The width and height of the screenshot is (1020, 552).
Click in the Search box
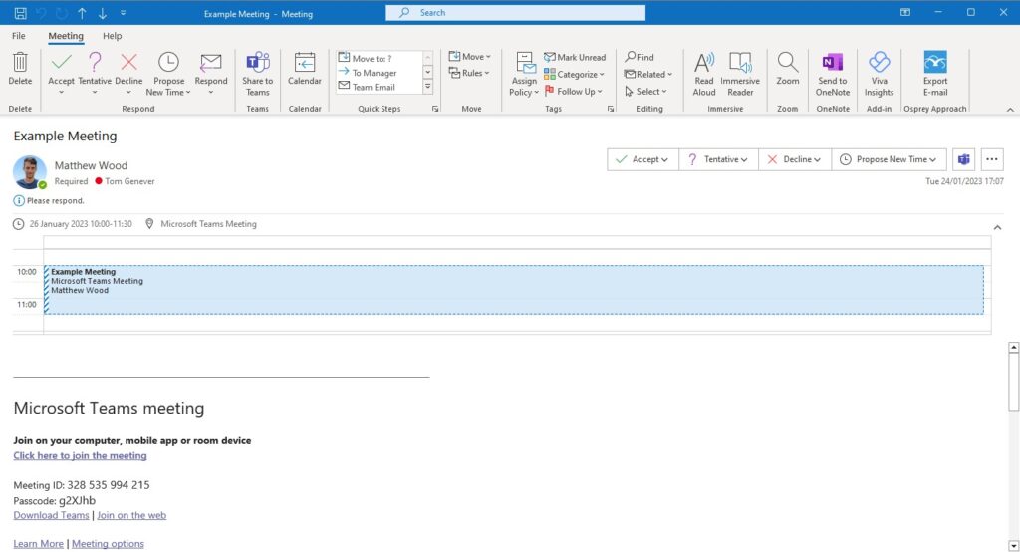[515, 12]
